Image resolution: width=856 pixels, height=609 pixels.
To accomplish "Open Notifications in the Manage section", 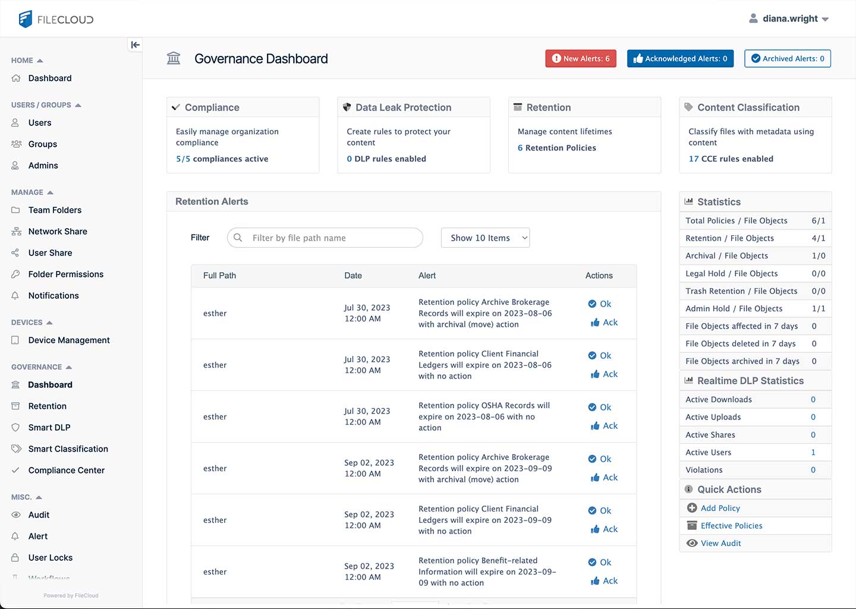I will [53, 295].
